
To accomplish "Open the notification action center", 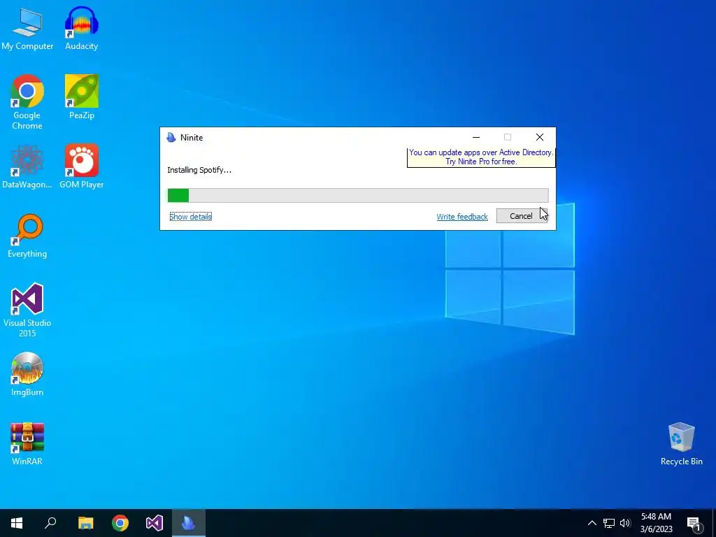I will (x=694, y=523).
